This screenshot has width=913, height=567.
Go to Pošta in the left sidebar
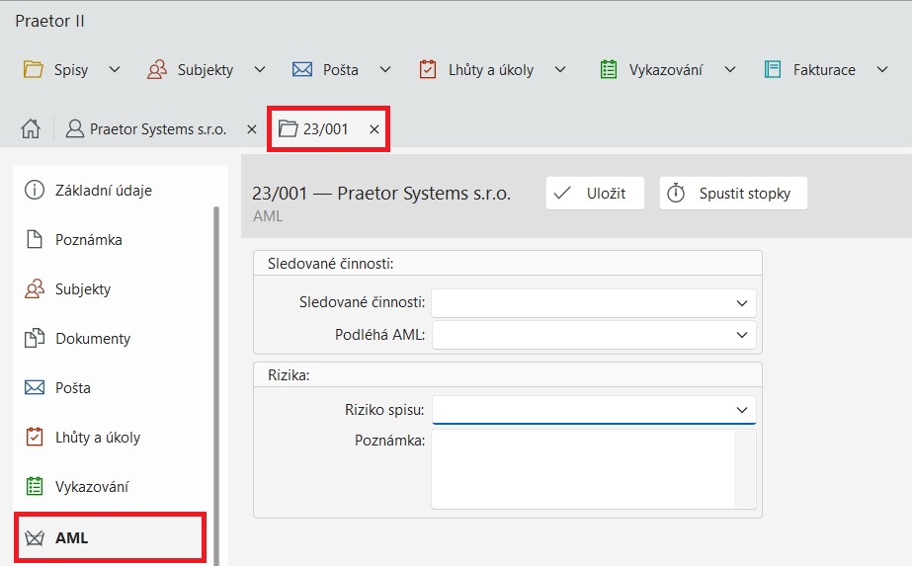(x=73, y=388)
